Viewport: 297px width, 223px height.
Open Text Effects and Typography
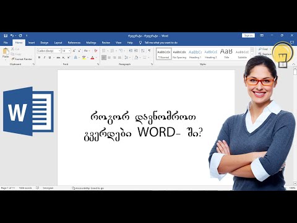(x=75, y=58)
